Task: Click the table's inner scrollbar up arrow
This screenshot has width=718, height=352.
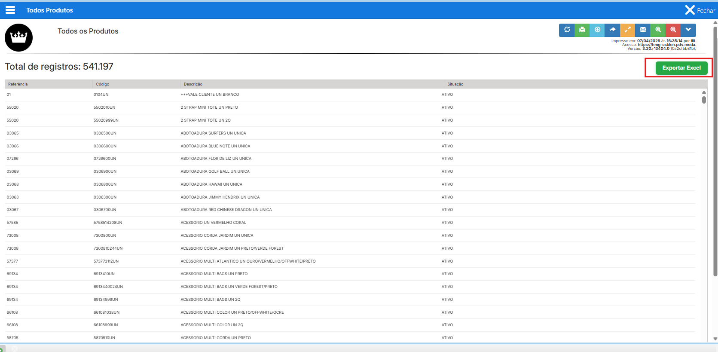Action: tap(704, 92)
